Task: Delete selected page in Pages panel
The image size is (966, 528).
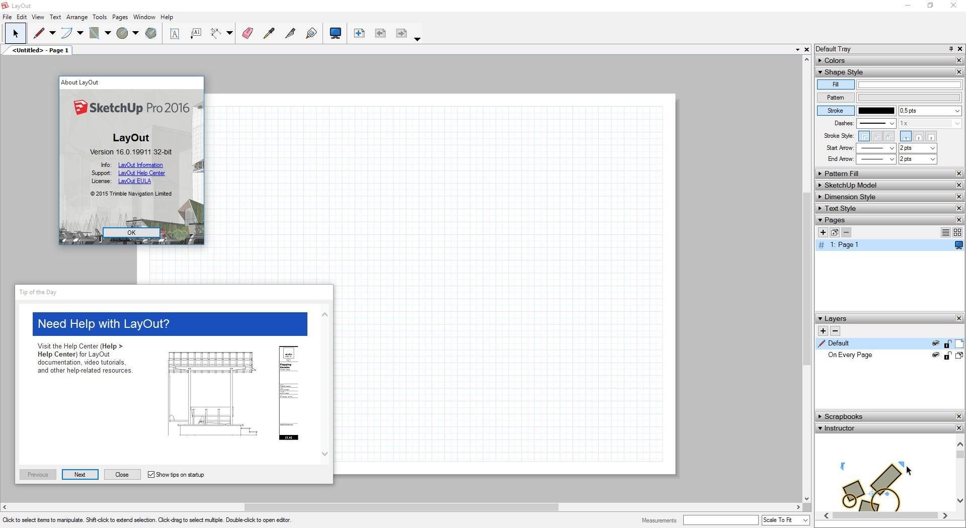Action: click(846, 232)
